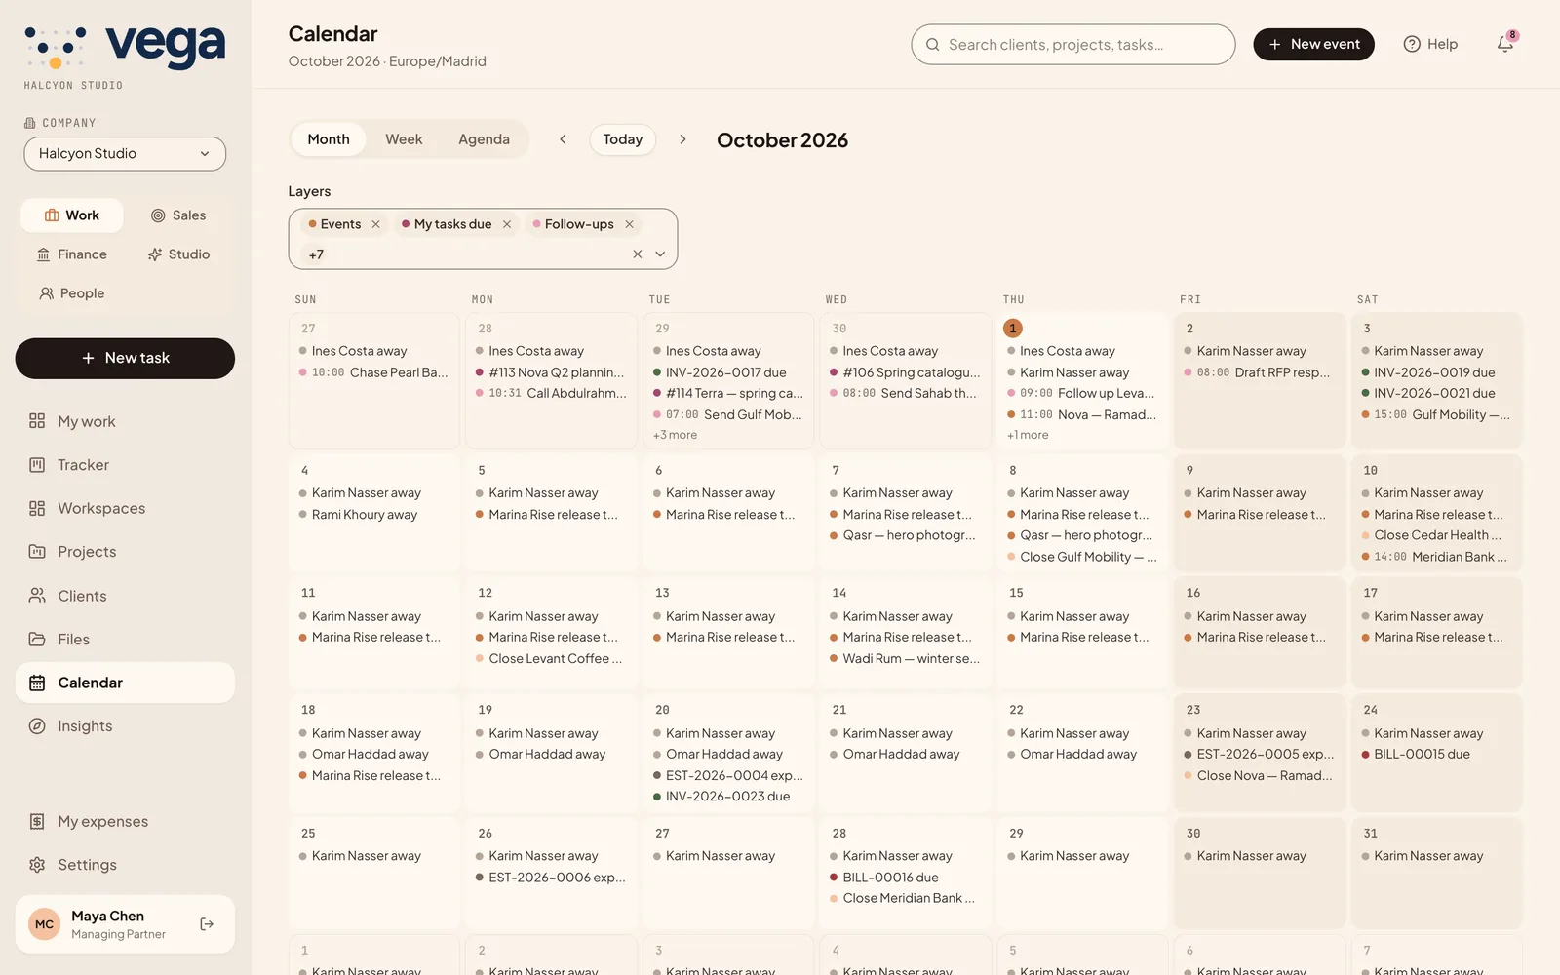
Task: Open 14:00 Meridian Bank event
Action: 1434,557
